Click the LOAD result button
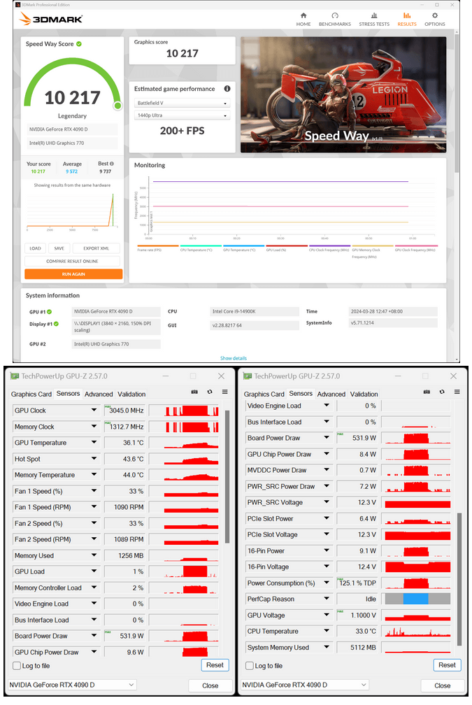This screenshot has width=472, height=705. [x=35, y=248]
